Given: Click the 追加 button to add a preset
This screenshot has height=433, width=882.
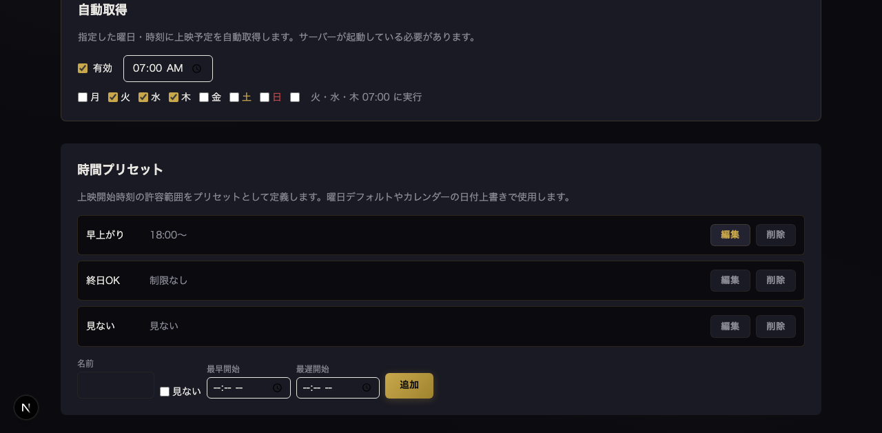Looking at the screenshot, I should 409,386.
